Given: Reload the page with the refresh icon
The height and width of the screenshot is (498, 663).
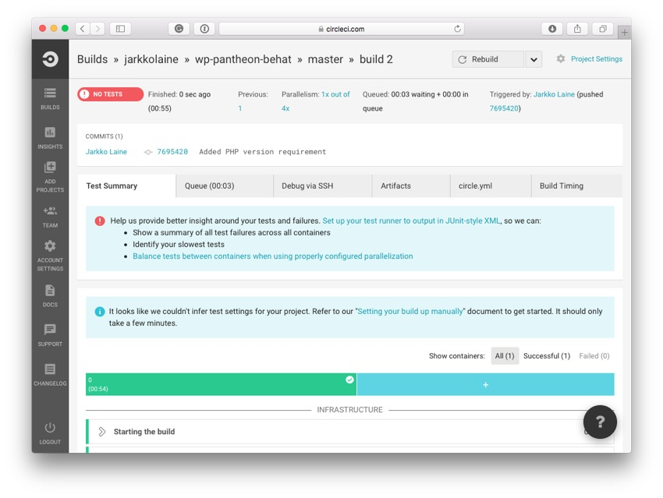Looking at the screenshot, I should pos(458,29).
